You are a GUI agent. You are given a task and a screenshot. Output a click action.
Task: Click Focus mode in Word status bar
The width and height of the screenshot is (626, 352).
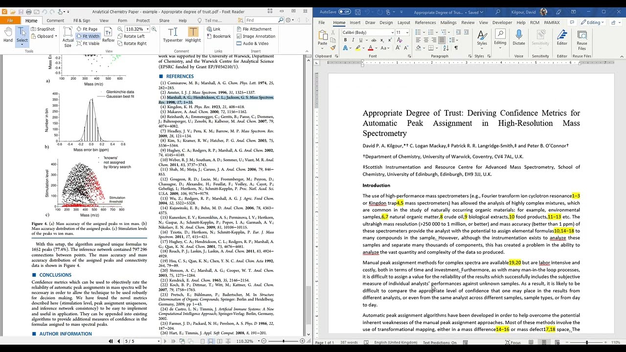pyautogui.click(x=512, y=343)
